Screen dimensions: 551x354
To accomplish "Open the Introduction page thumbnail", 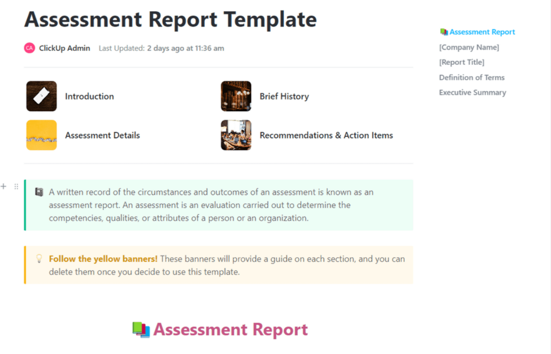I will point(42,96).
